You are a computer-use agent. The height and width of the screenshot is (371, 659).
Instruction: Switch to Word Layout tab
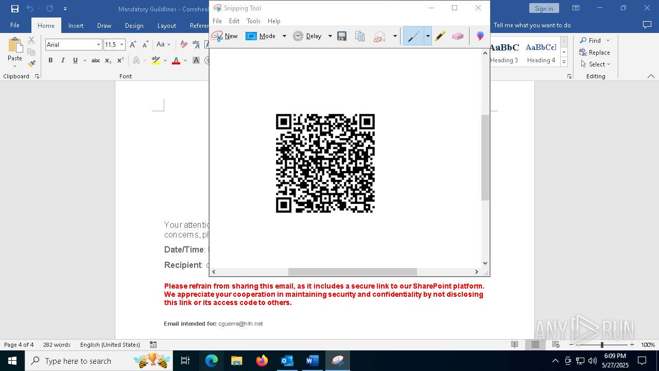click(x=166, y=25)
